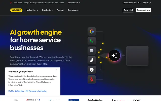The image size is (161, 101).
Task: Expand the Resources dropdown menu
Action: click(x=73, y=10)
